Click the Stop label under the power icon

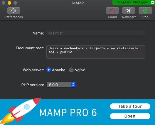[x=145, y=17]
